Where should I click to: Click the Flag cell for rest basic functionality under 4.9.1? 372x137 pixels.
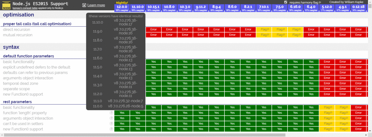click(x=343, y=107)
